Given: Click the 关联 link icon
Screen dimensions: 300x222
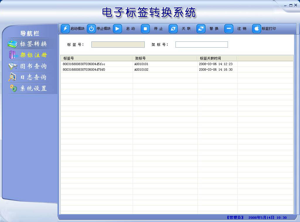Looking at the screenshot, I should [173, 29].
